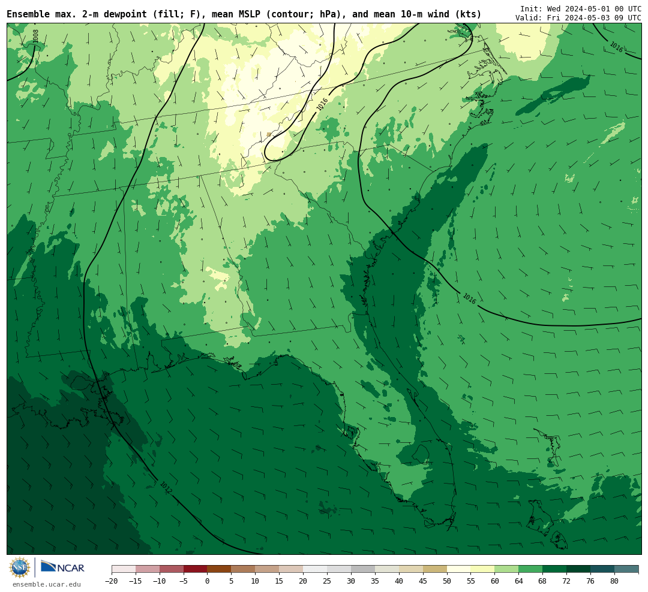
Task: Pick the 35 to 40 colorbar swatch
Action: [387, 569]
